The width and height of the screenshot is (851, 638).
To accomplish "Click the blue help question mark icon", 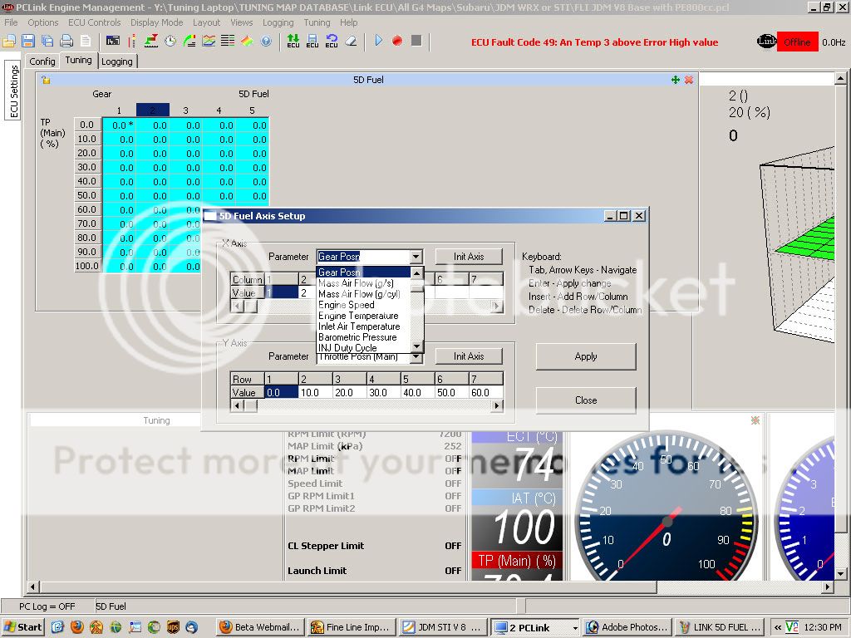I will pyautogui.click(x=266, y=41).
